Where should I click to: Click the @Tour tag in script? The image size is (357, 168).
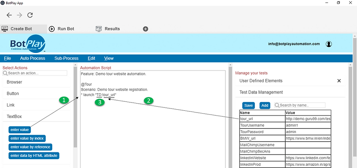coord(86,84)
